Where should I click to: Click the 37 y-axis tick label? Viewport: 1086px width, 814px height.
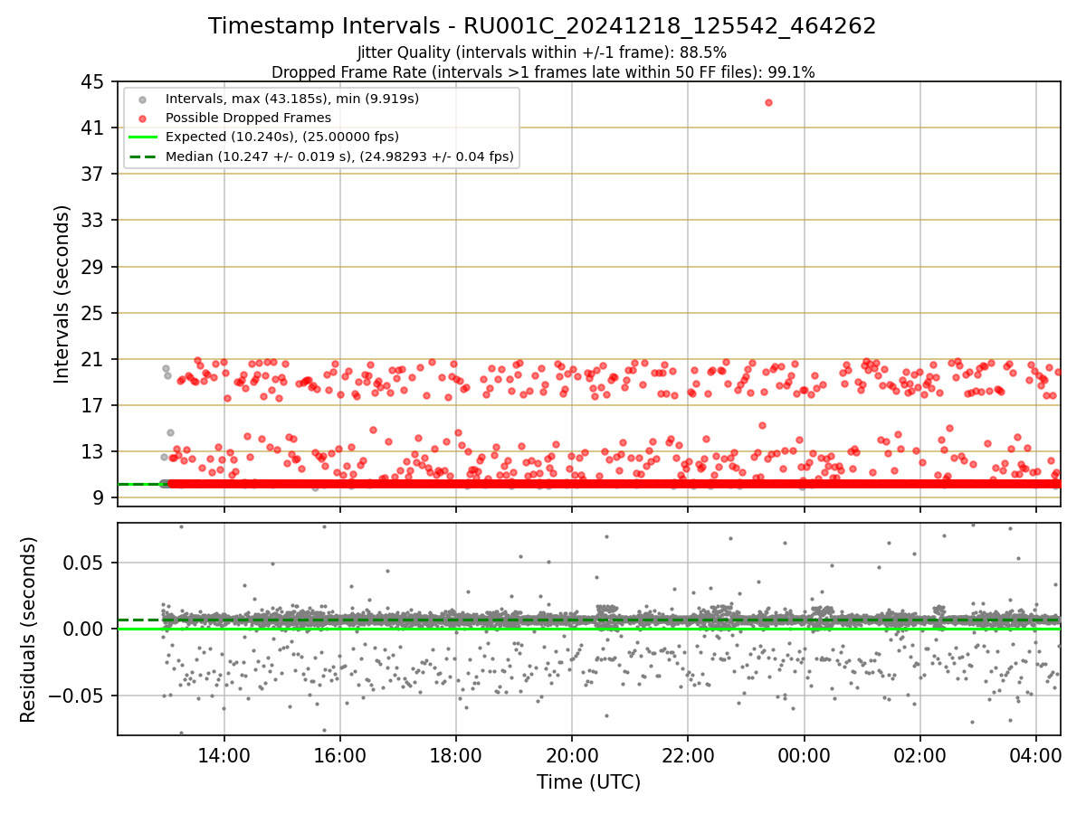[x=92, y=174]
